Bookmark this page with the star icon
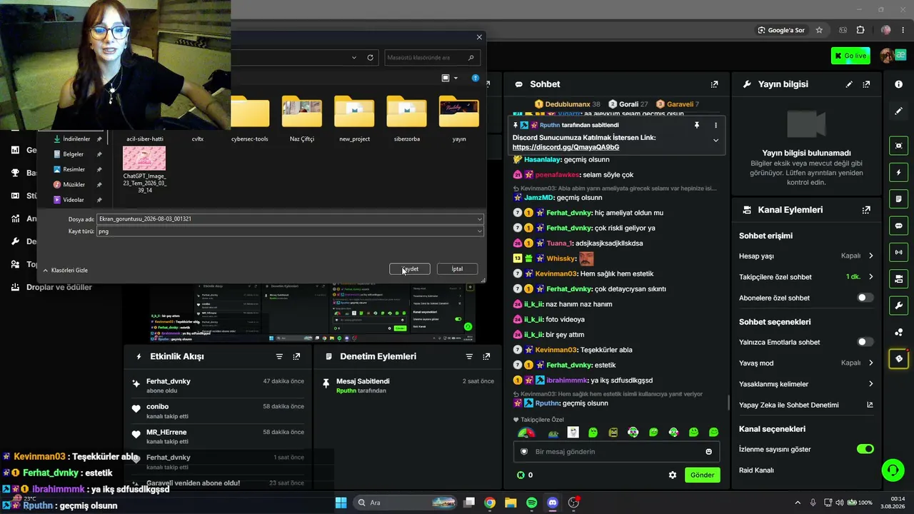Screen dimensions: 914x514 (819, 30)
